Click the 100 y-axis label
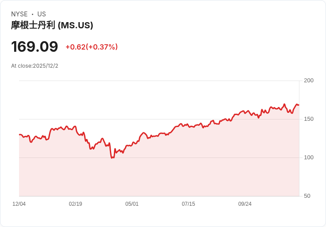The height and width of the screenshot is (227, 326). tap(309, 158)
